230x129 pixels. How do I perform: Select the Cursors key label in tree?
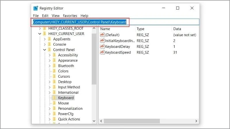click(x=64, y=77)
